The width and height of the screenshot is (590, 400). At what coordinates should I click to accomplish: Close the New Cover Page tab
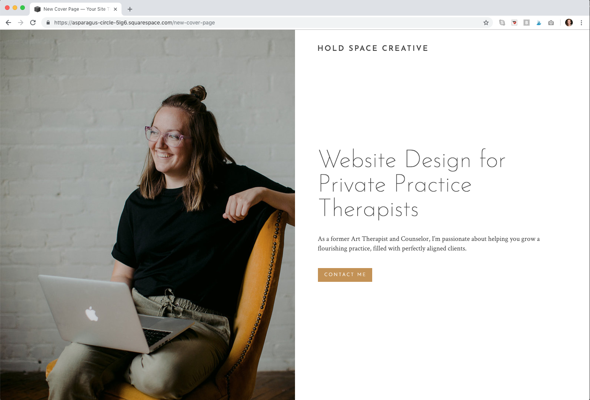(115, 9)
